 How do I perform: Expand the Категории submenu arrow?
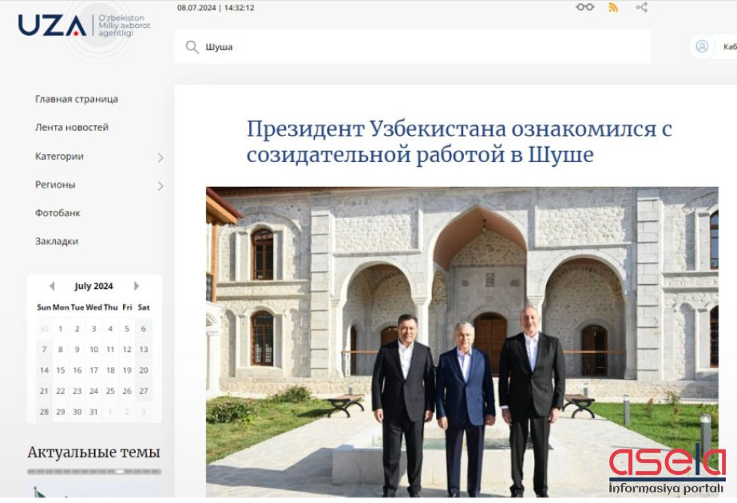click(x=160, y=157)
